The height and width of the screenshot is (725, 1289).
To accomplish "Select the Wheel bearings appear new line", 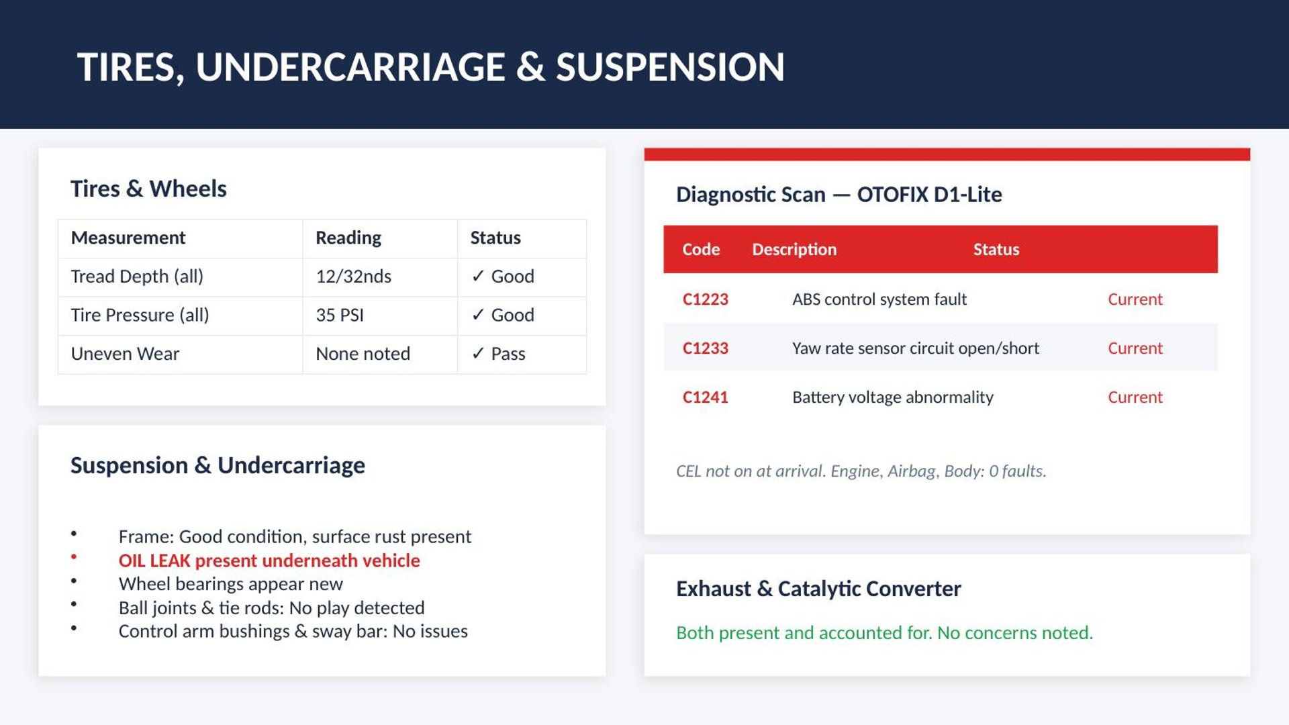I will tap(230, 584).
